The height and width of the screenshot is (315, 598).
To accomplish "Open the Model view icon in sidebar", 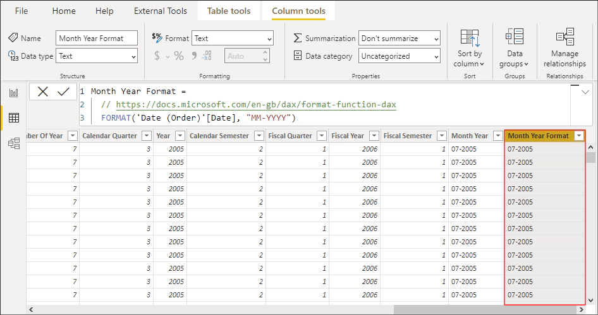I will (14, 143).
